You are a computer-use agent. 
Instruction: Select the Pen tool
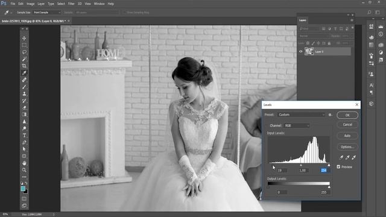pos(24,142)
